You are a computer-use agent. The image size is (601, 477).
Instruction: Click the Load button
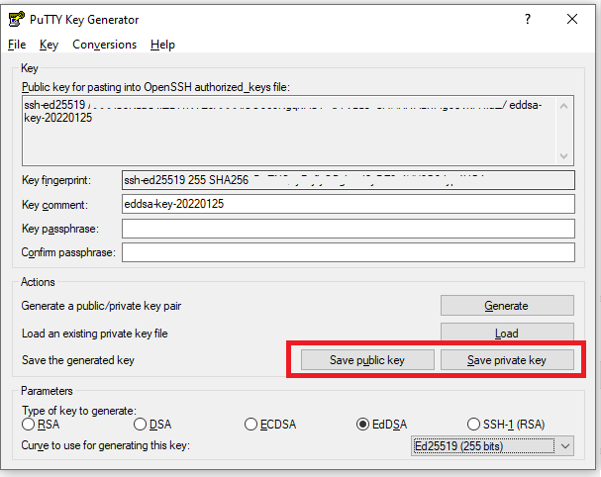coord(507,333)
